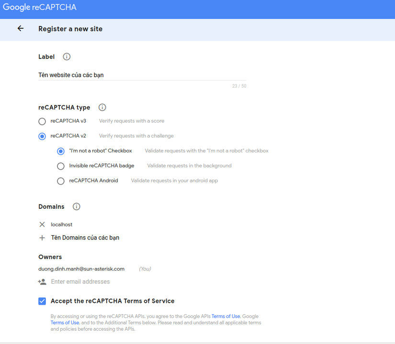This screenshot has width=395, height=344.
Task: Click the "Verify requests with a score" description
Action: click(x=132, y=121)
